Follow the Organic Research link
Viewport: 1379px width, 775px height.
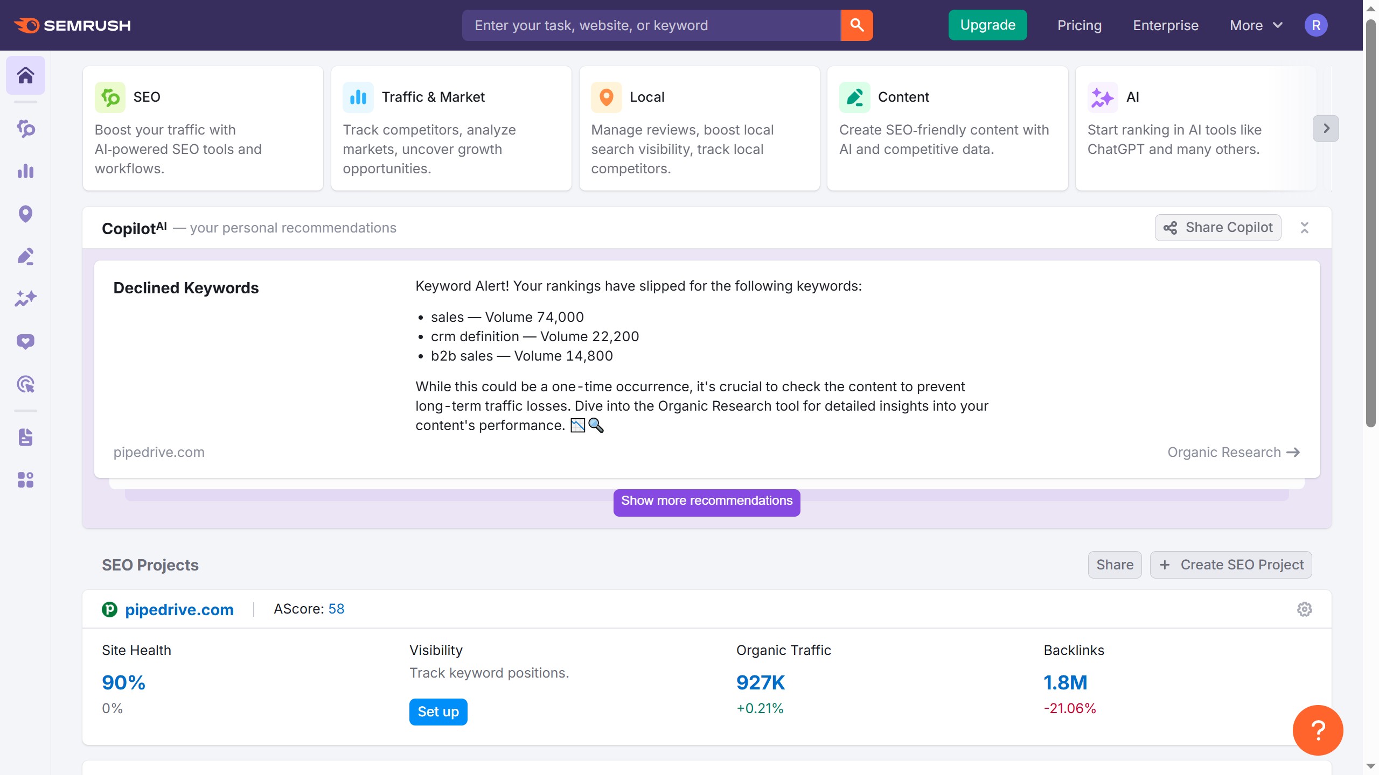click(x=1234, y=453)
